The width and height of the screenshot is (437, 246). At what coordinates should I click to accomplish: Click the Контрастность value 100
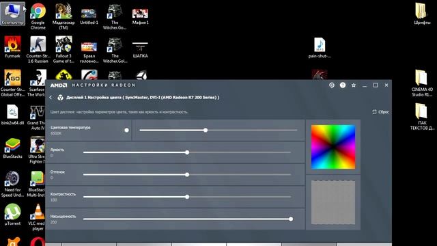[53, 200]
